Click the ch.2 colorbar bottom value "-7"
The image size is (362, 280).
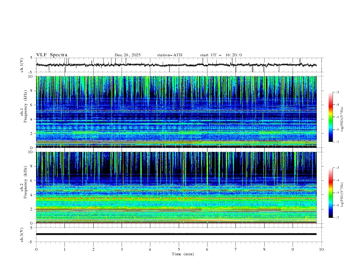point(337,218)
